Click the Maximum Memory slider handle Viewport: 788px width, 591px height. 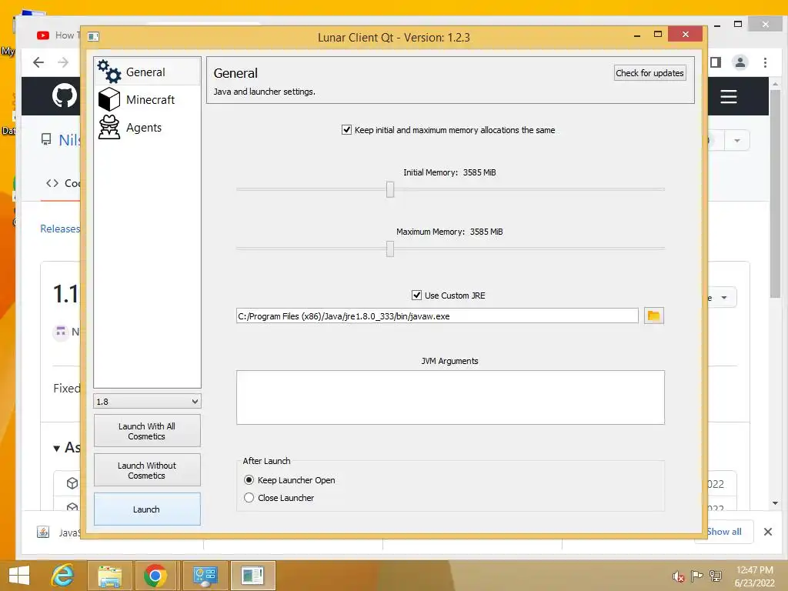[x=390, y=249]
